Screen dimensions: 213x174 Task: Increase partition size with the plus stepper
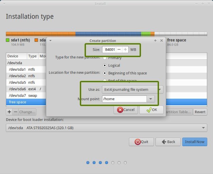[125, 50]
